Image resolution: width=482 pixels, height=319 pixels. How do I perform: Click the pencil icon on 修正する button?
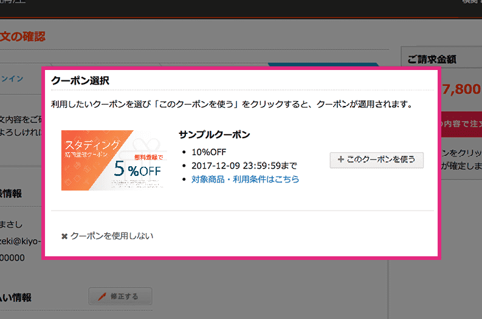100,297
